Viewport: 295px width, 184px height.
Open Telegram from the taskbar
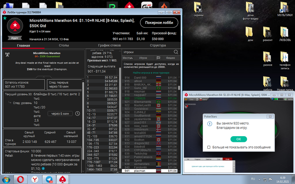coord(49,179)
